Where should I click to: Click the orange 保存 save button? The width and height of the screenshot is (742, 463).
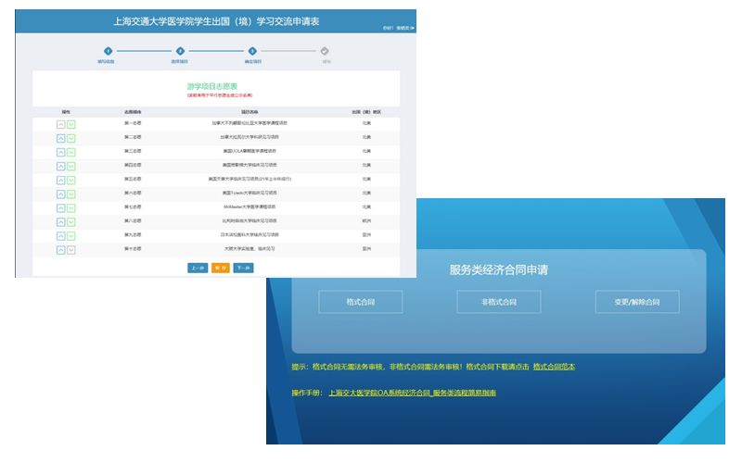(x=221, y=268)
